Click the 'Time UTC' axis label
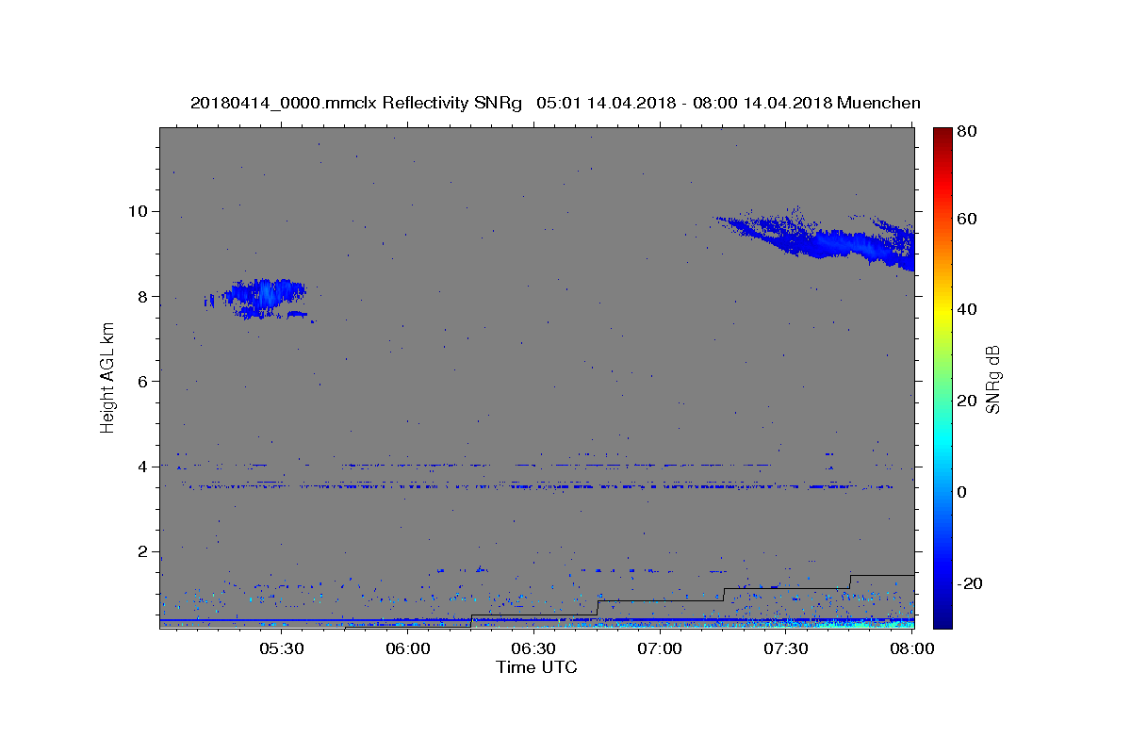Viewport: 1131px width, 754px height. tap(536, 667)
